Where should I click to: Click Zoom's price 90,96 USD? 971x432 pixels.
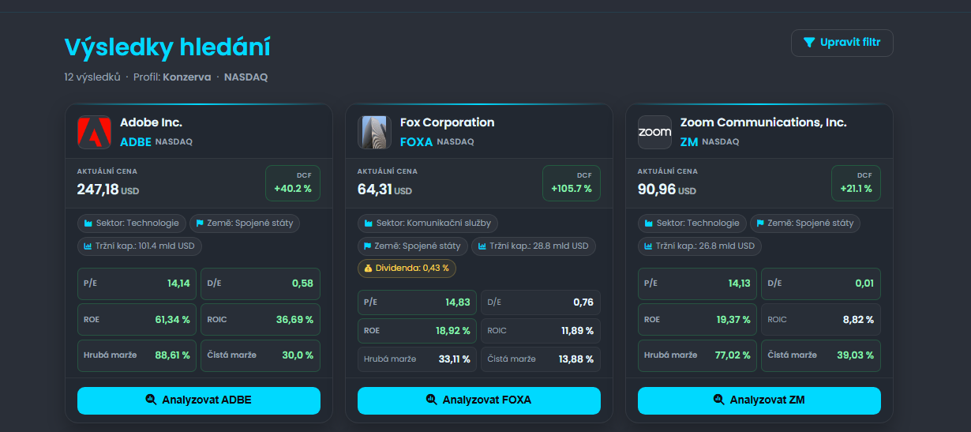(667, 190)
